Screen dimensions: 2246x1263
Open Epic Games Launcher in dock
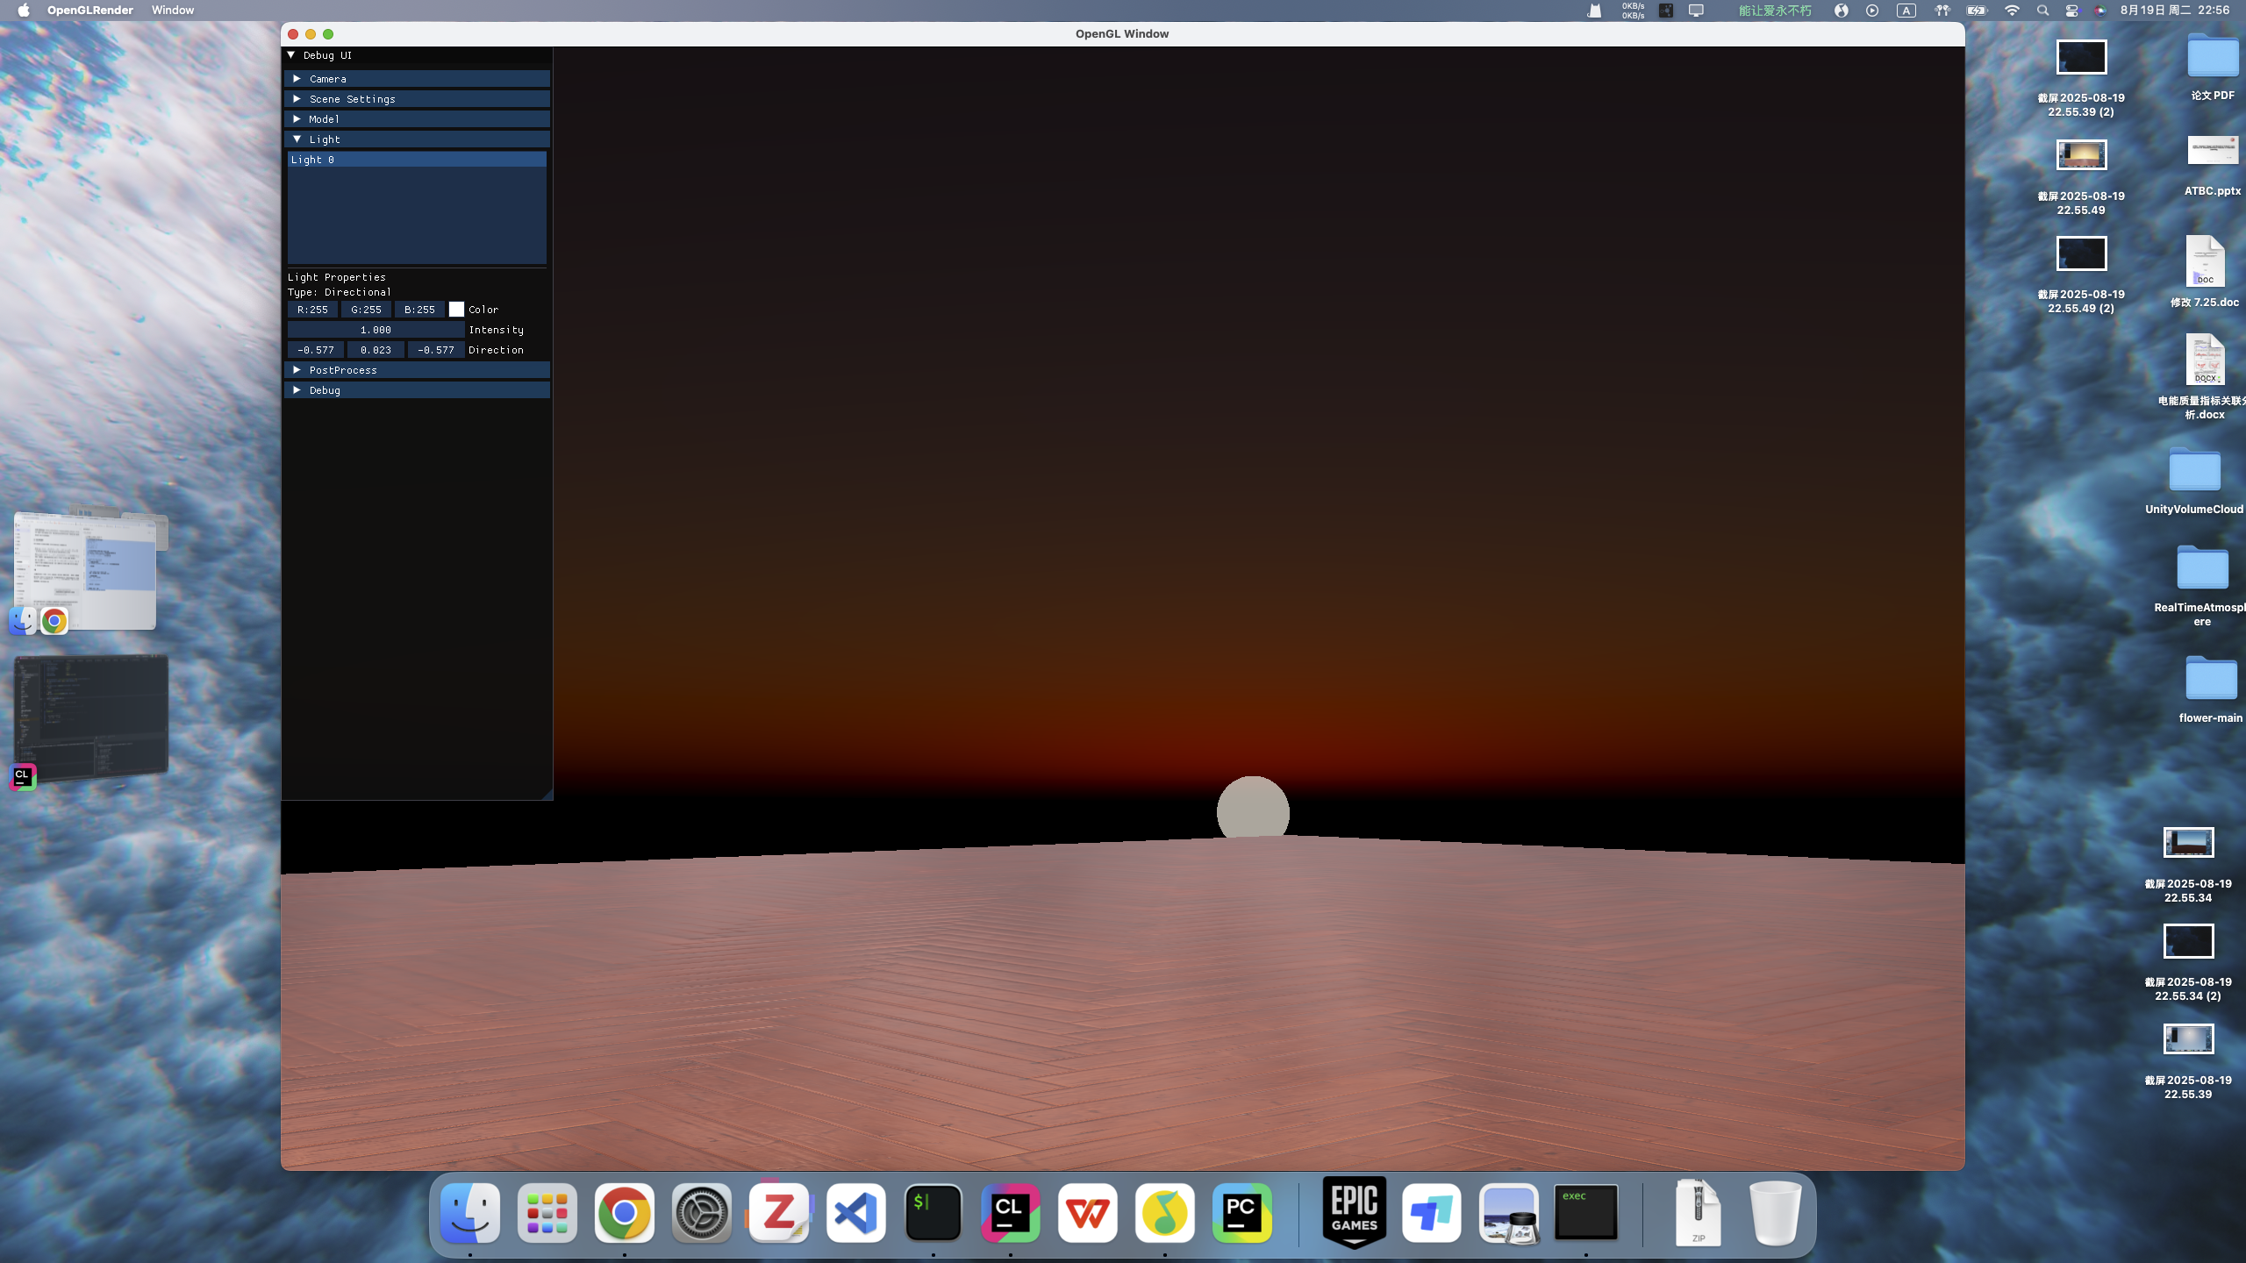[1354, 1213]
